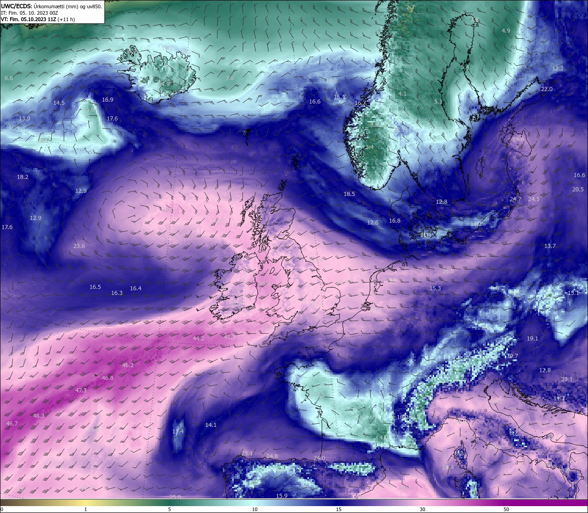Click the initial time line 'IT: Fim. 05. 10. 2023 00Z'
The width and height of the screenshot is (588, 513).
coord(29,12)
